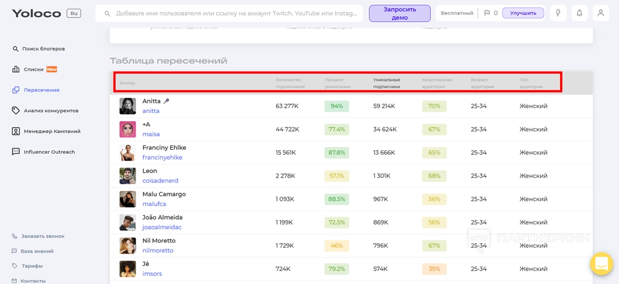Image resolution: width=619 pixels, height=284 pixels.
Task: Click the 46% badge in Nil Moretto row
Action: 337,246
